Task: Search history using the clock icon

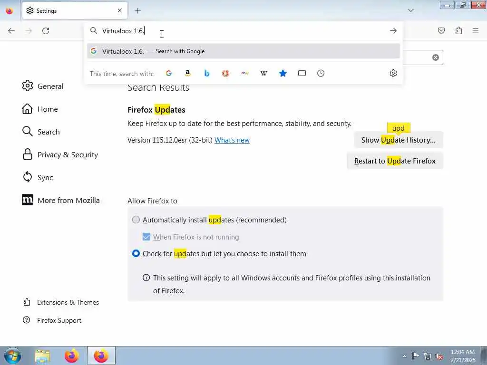Action: coord(321,73)
